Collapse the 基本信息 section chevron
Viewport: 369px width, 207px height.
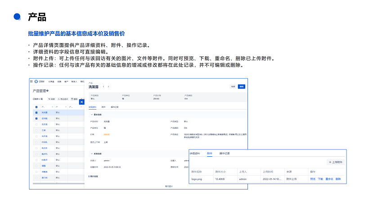pyautogui.click(x=92, y=115)
